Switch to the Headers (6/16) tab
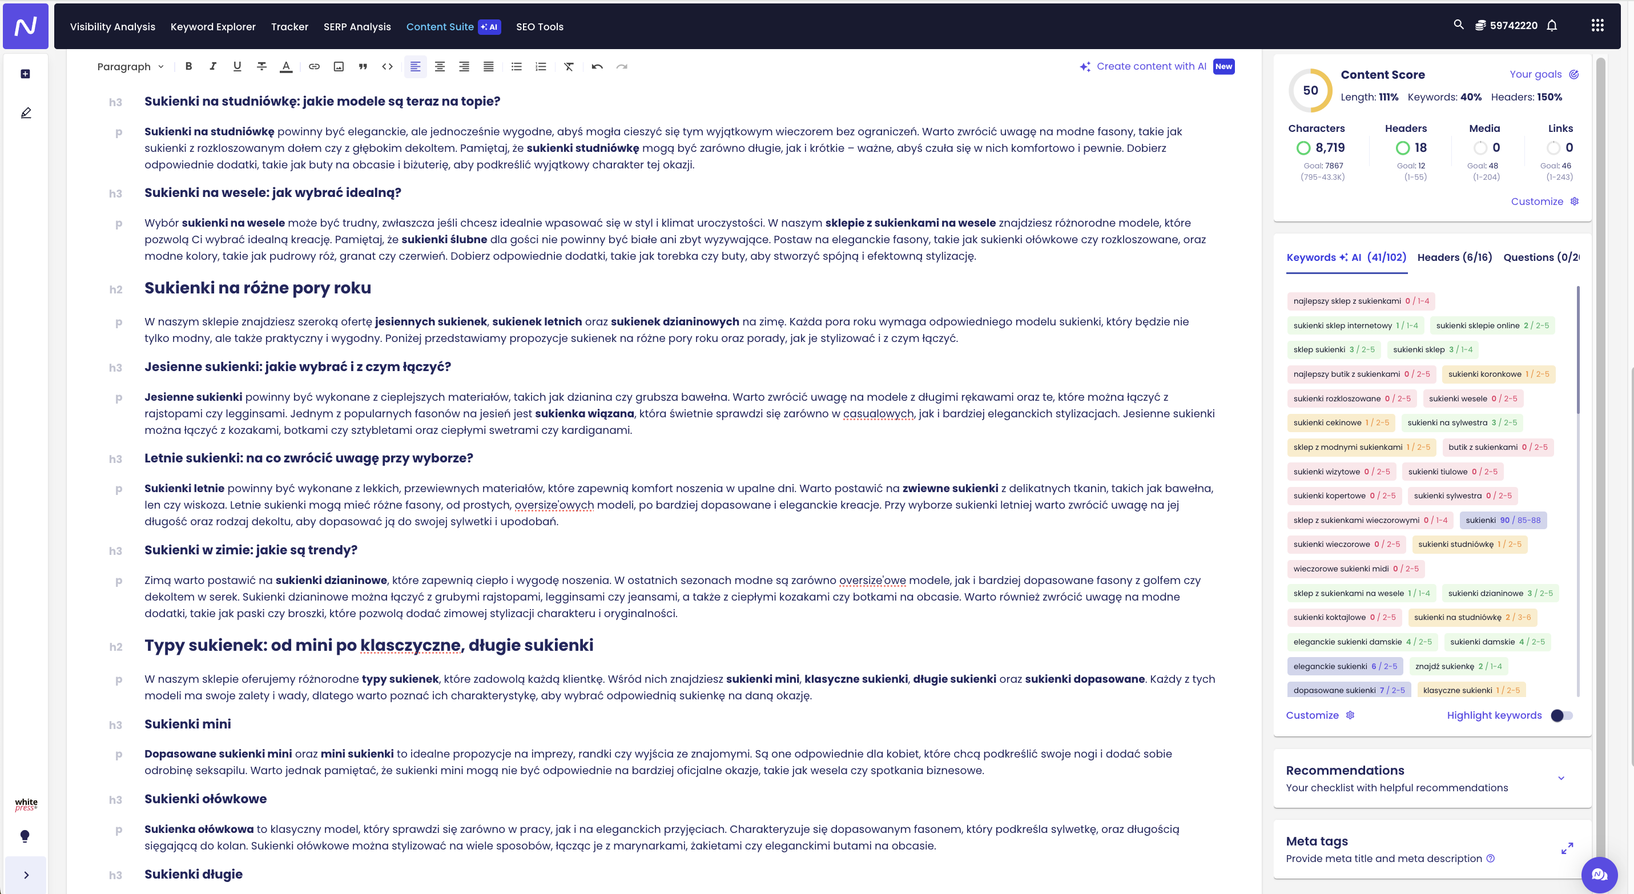1634x894 pixels. click(x=1455, y=257)
